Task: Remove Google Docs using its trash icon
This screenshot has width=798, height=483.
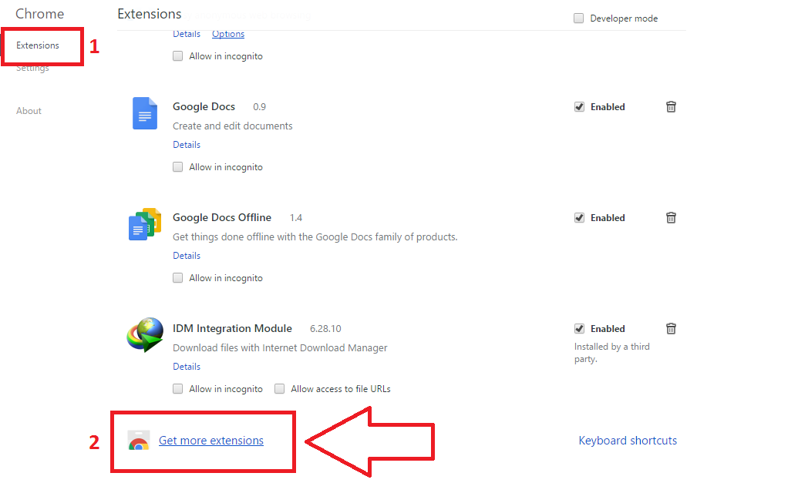Action: point(671,107)
